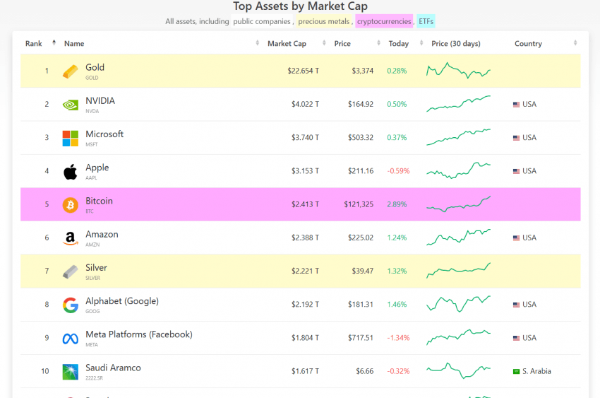Sort table by Market Cap arrows
Screen dimensions: 600x398
(x=324, y=43)
